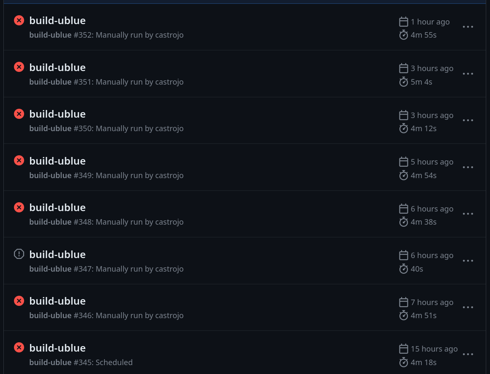Click the failed status icon for run #352
Screen dimensions: 490x374
coord(19,20)
